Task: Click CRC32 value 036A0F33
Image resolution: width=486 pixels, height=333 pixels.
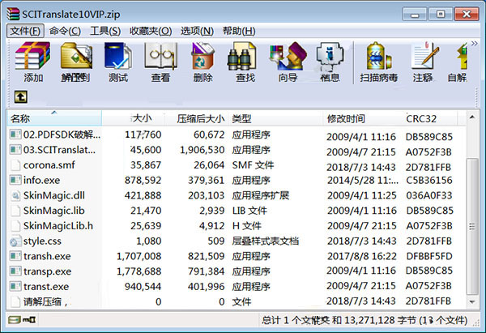Action: (x=429, y=195)
